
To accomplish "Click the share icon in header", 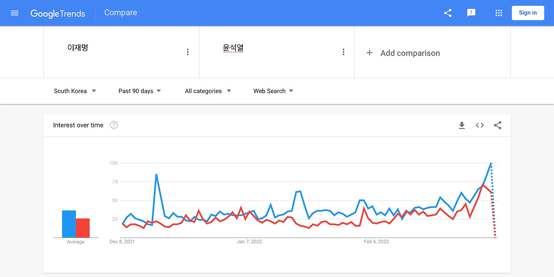I will tap(448, 13).
